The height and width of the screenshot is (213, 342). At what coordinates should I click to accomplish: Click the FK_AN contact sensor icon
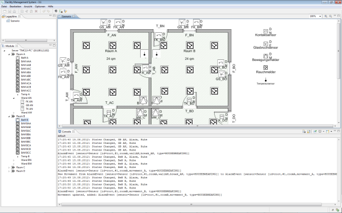click(x=118, y=22)
